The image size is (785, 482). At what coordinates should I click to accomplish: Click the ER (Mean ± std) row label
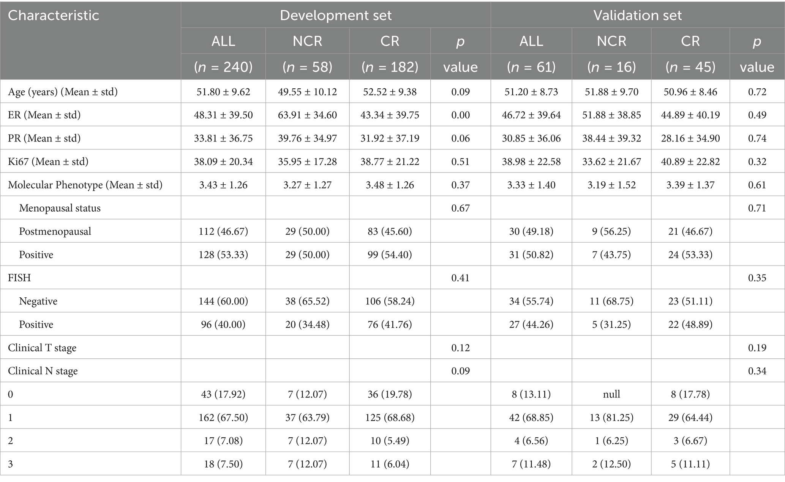[44, 115]
